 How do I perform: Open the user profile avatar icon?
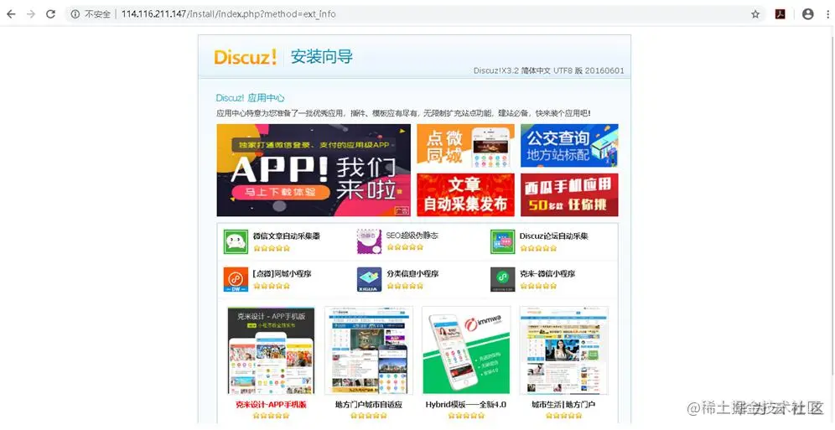(808, 14)
